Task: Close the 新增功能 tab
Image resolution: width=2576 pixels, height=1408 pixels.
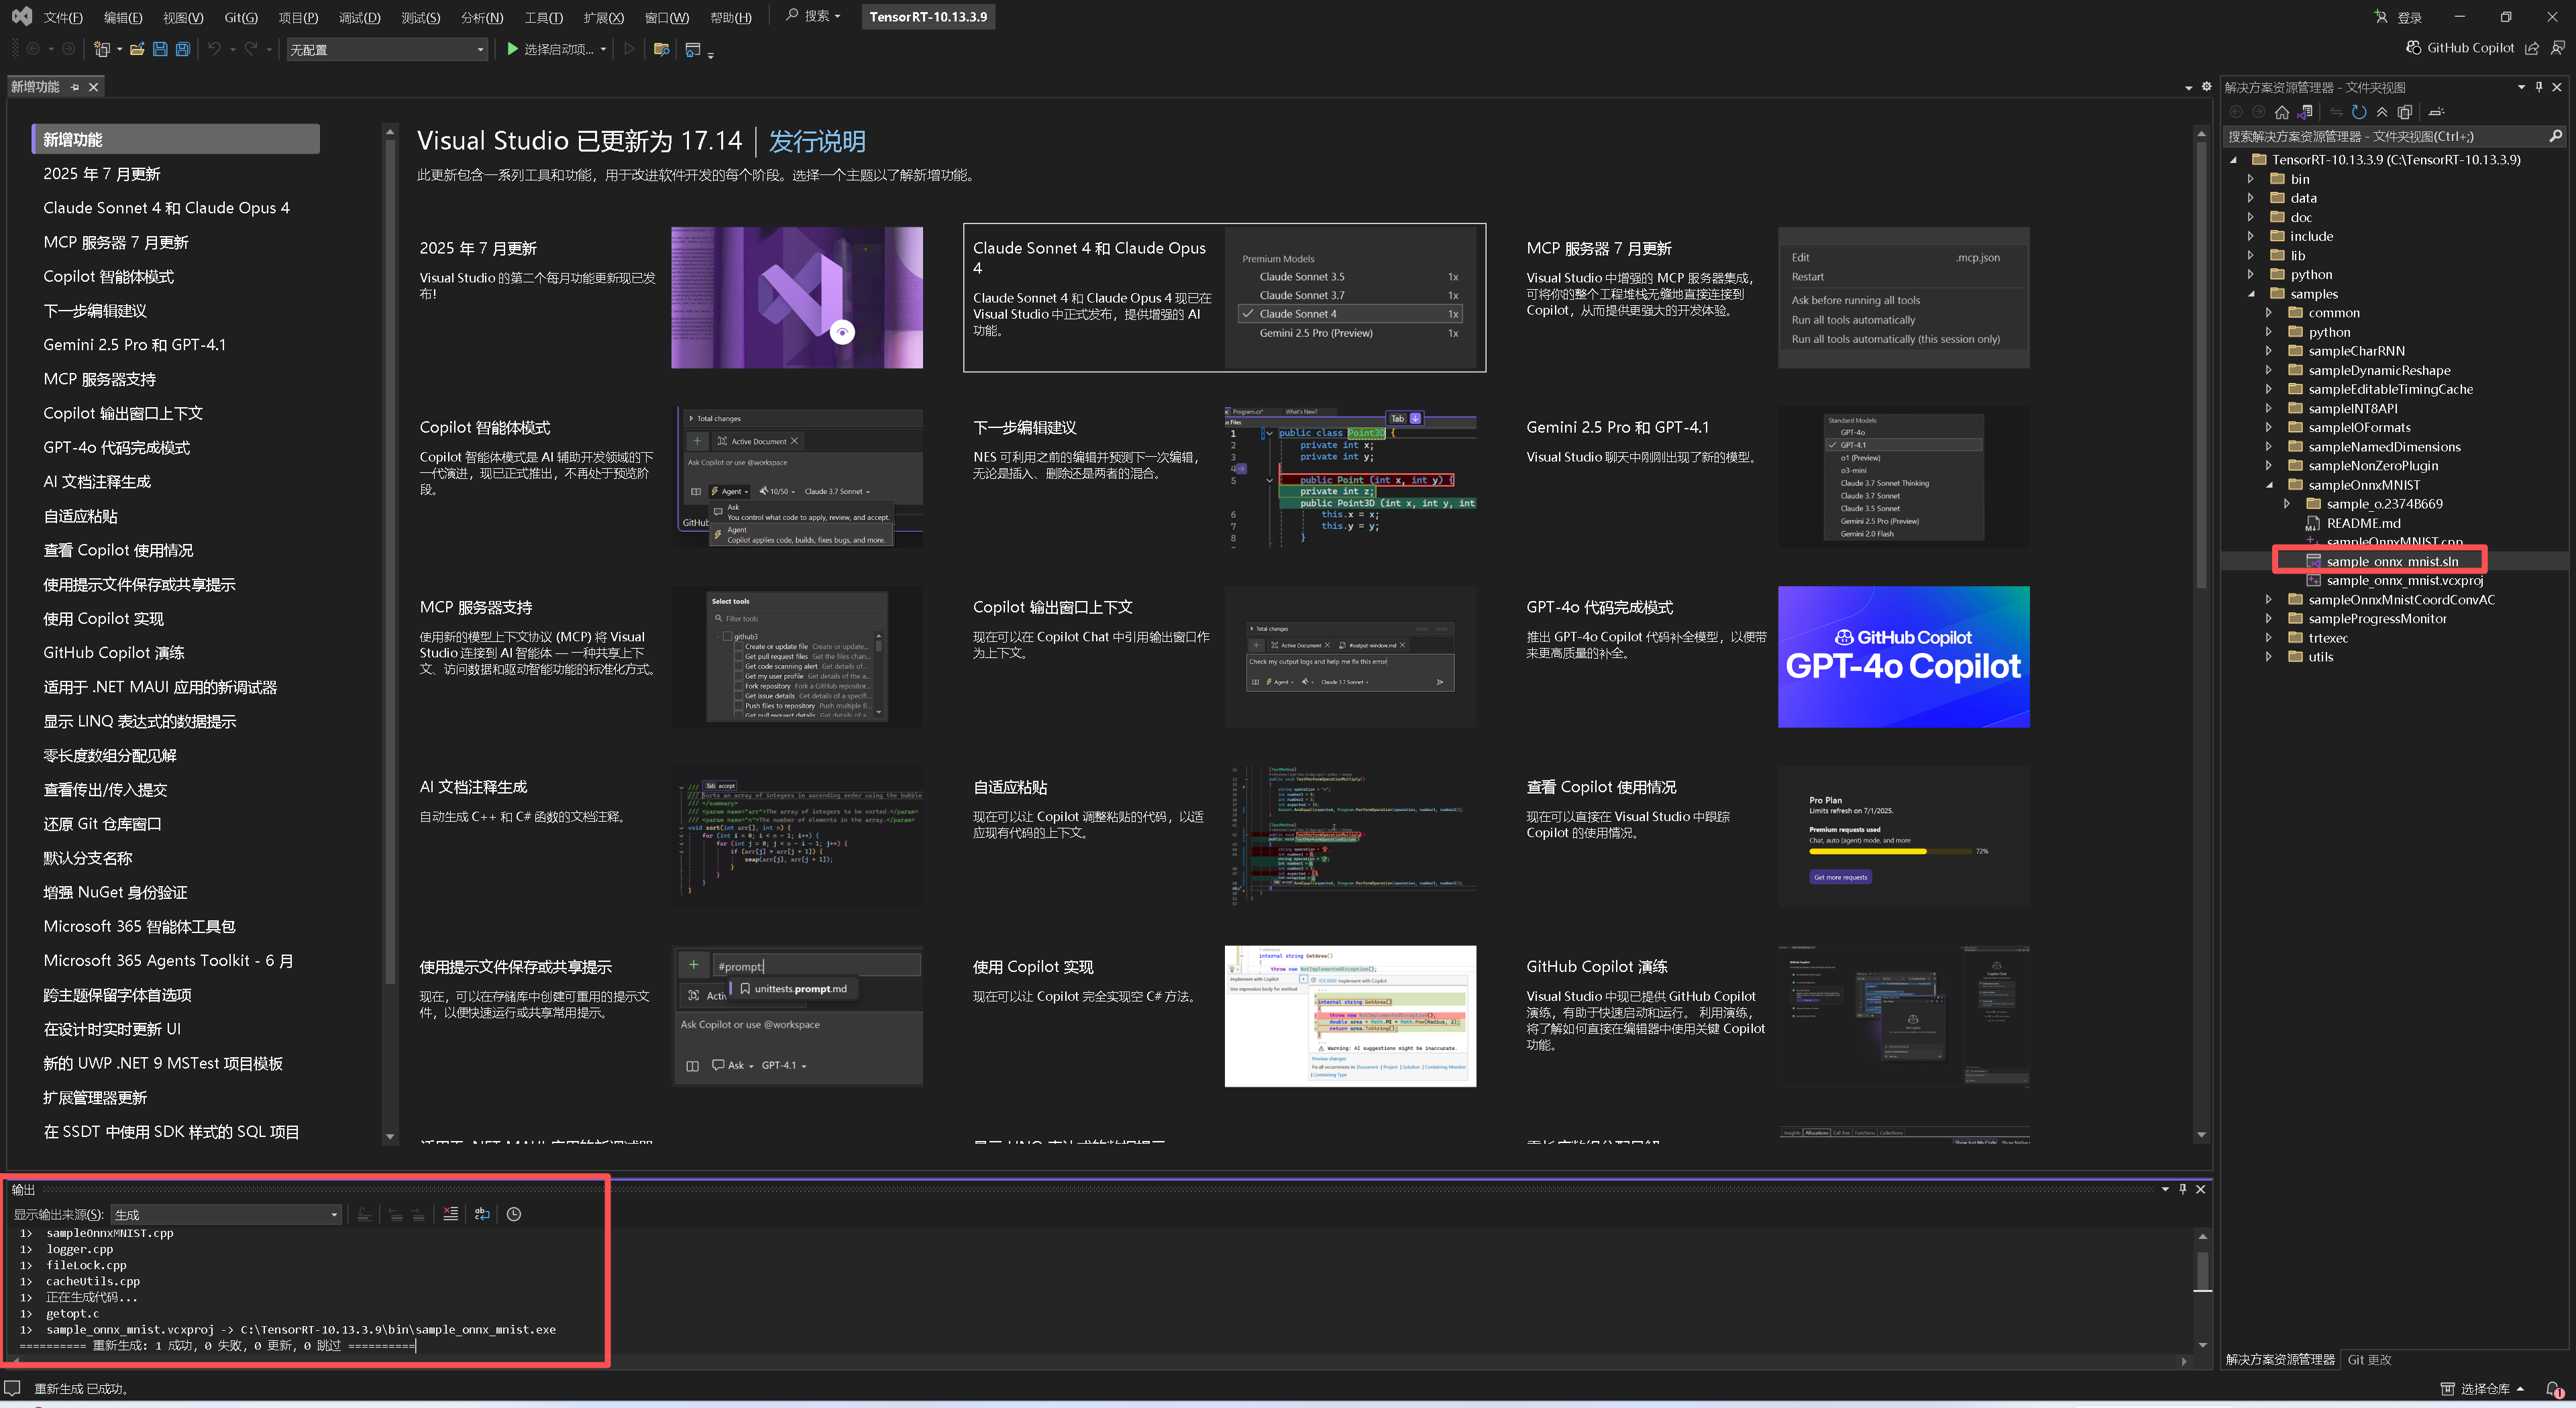Action: (x=94, y=87)
